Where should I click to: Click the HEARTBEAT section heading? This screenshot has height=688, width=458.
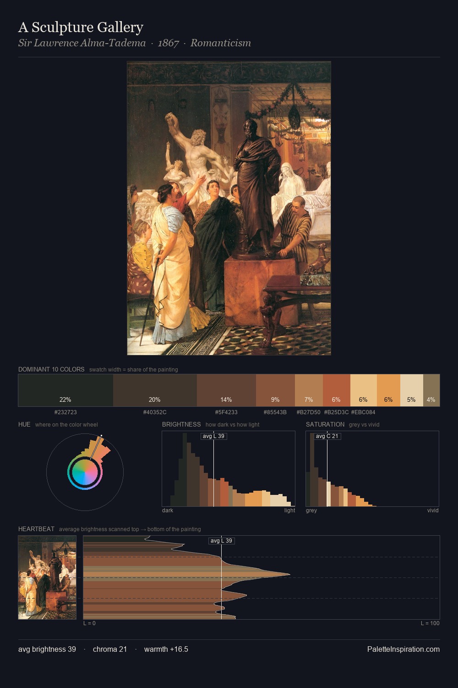tap(36, 529)
